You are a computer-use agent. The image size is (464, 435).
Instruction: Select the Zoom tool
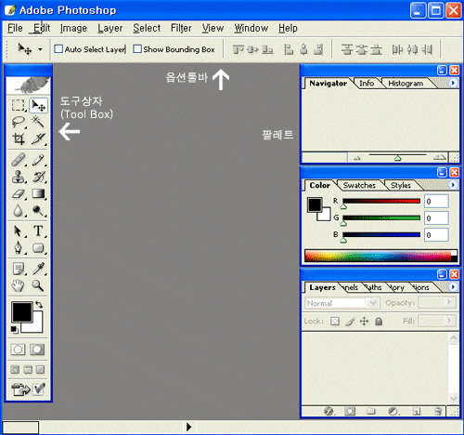[38, 285]
